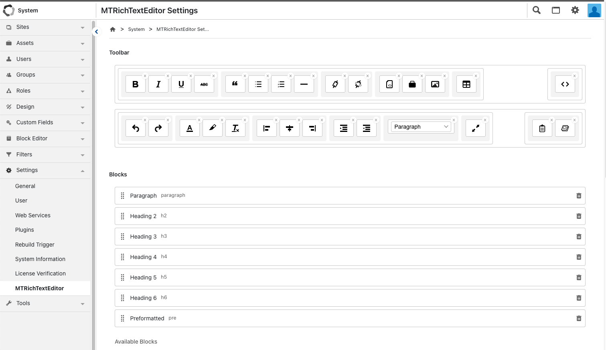
Task: Click the clipboard paste button
Action: click(x=542, y=128)
